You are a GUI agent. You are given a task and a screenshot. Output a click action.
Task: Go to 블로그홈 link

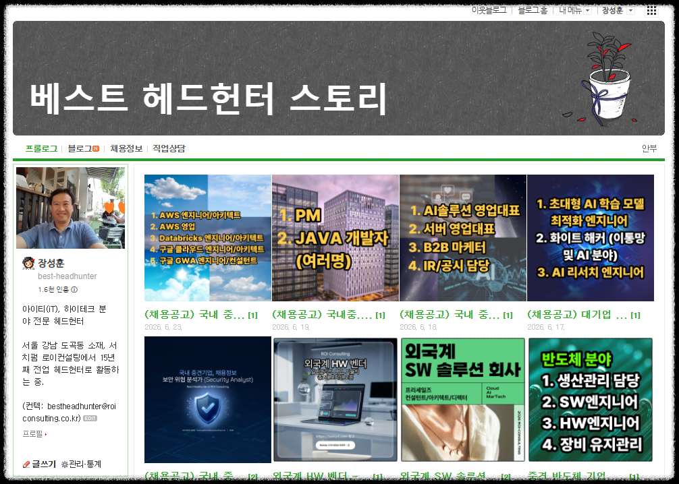[533, 10]
